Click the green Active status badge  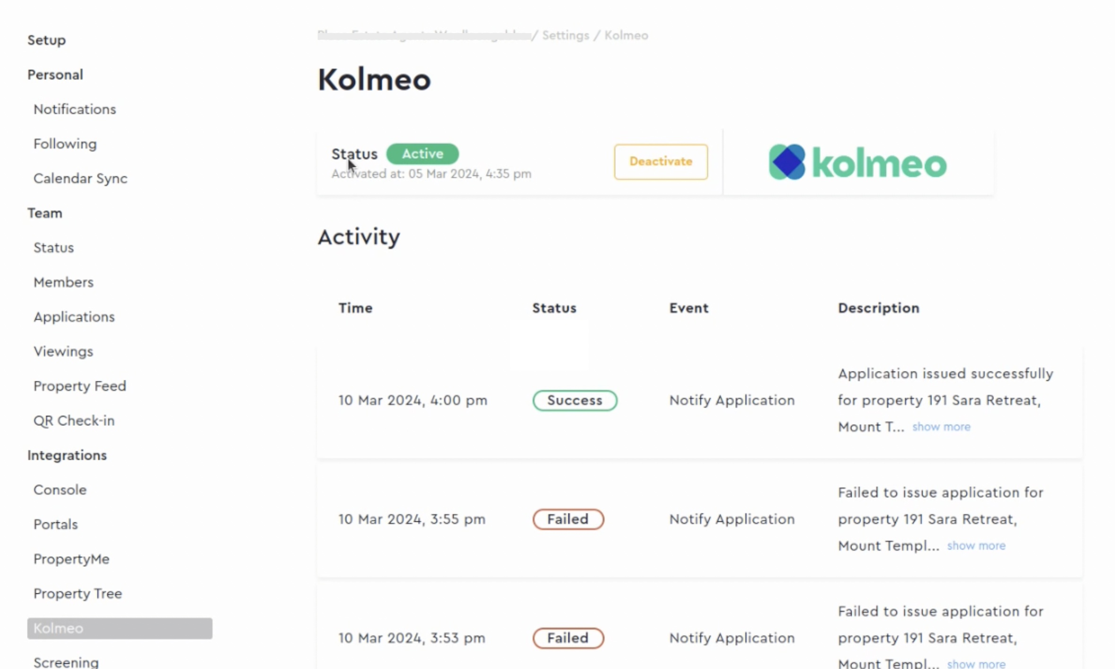tap(423, 154)
